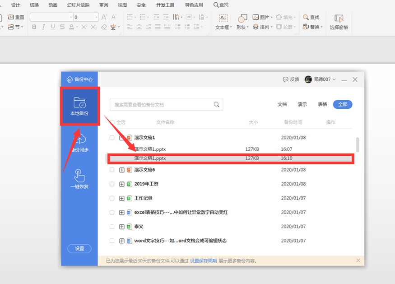
Task: Expand the 演示文稿6 backup group
Action: (122, 170)
